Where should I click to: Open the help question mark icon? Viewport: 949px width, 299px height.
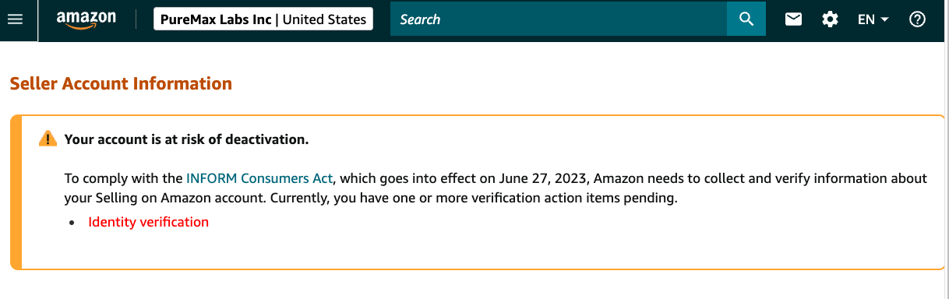[917, 19]
